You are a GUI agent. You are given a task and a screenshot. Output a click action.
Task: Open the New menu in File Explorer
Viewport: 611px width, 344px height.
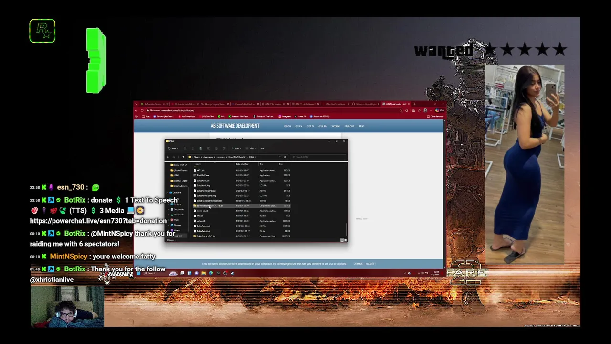tap(173, 148)
